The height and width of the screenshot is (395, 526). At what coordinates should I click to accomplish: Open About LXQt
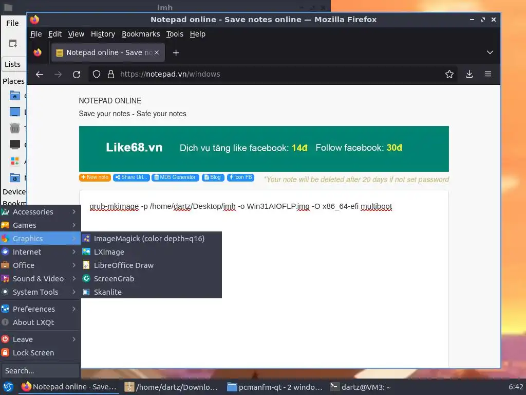(x=40, y=323)
